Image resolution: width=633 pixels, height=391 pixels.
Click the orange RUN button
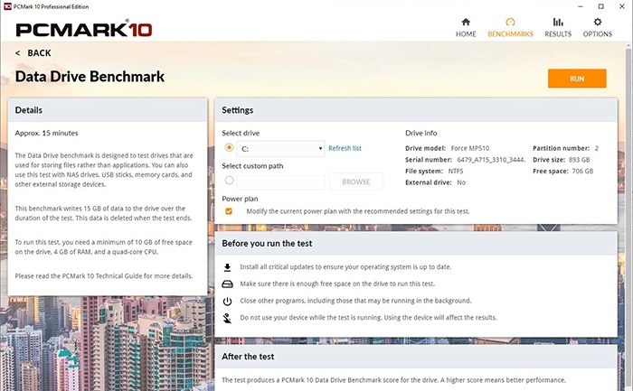coord(577,79)
